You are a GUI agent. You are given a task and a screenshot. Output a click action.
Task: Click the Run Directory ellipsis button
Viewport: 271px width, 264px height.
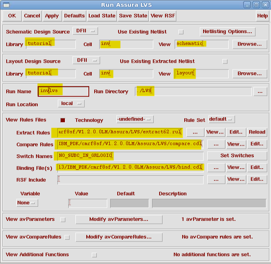(x=260, y=91)
